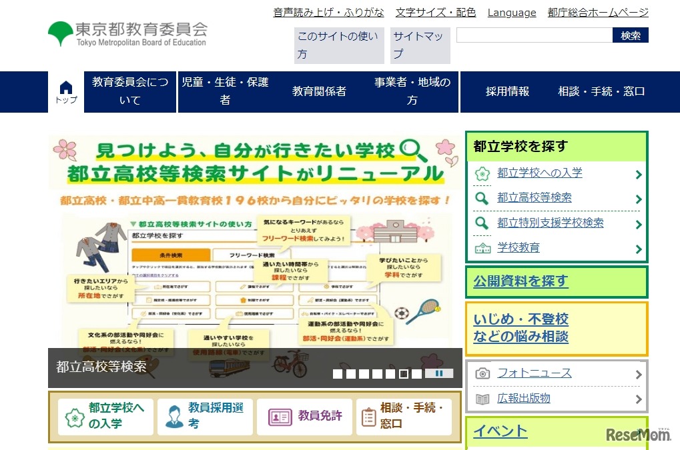Viewport: 680px width, 450px height.
Task: Open the 事業者・地域の方 menu
Action: pos(412,92)
